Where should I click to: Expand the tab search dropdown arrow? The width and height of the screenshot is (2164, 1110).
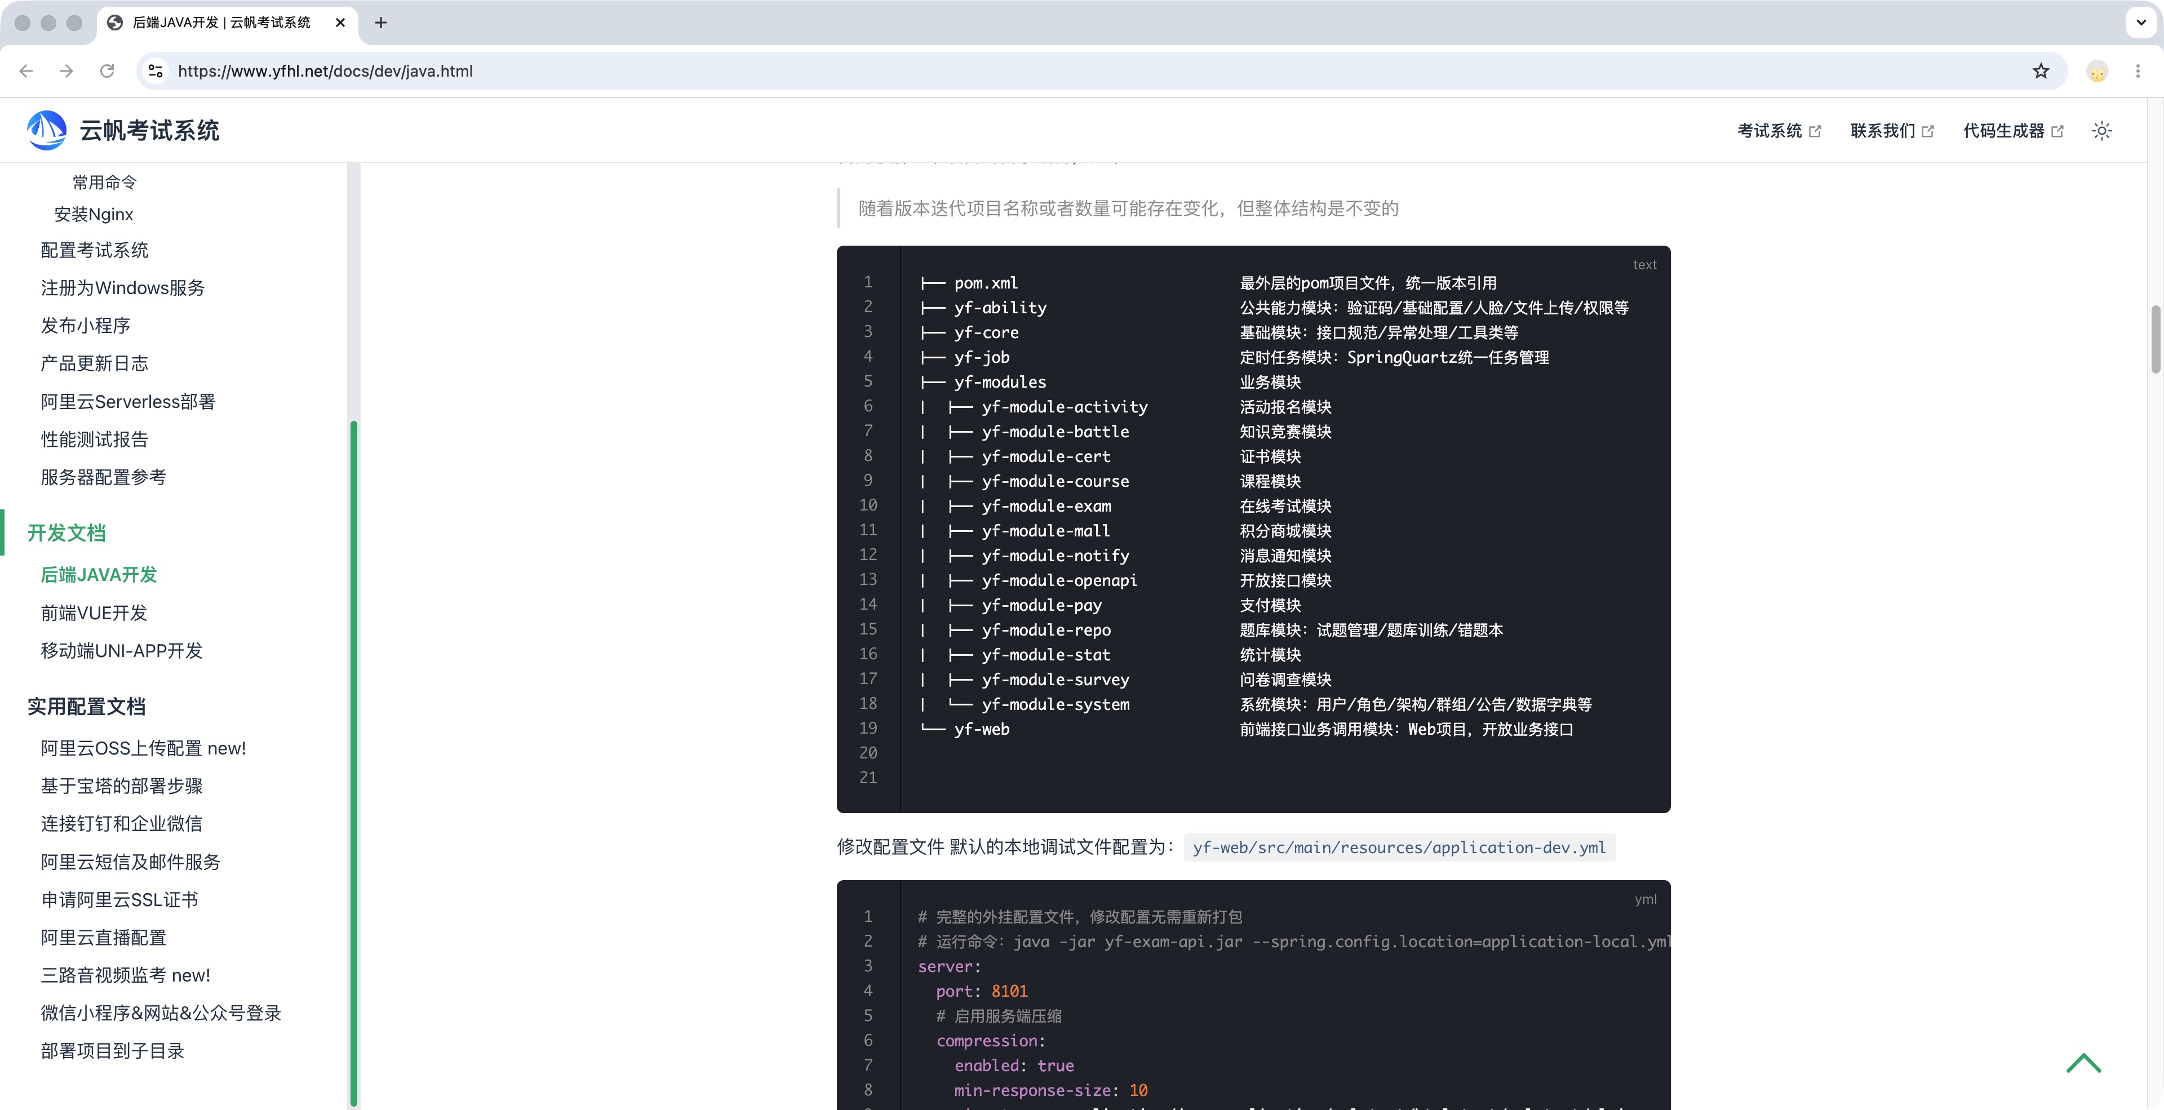click(x=2140, y=23)
